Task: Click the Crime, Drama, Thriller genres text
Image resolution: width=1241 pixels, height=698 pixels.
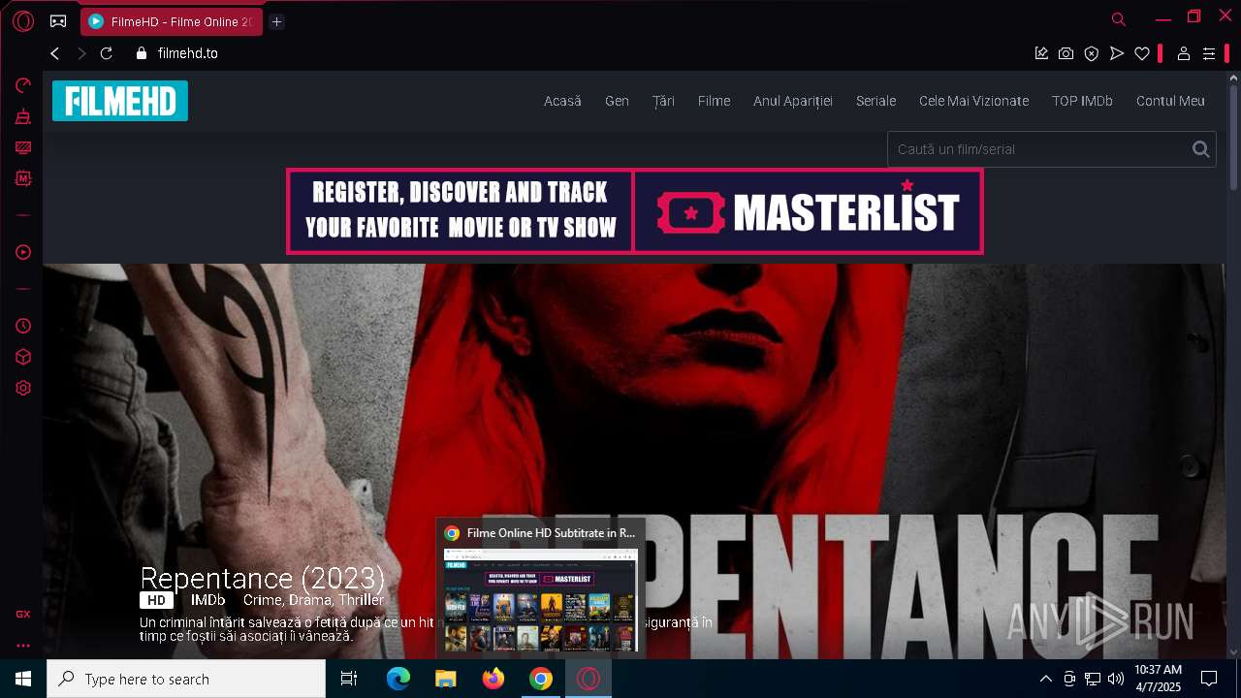Action: [313, 600]
